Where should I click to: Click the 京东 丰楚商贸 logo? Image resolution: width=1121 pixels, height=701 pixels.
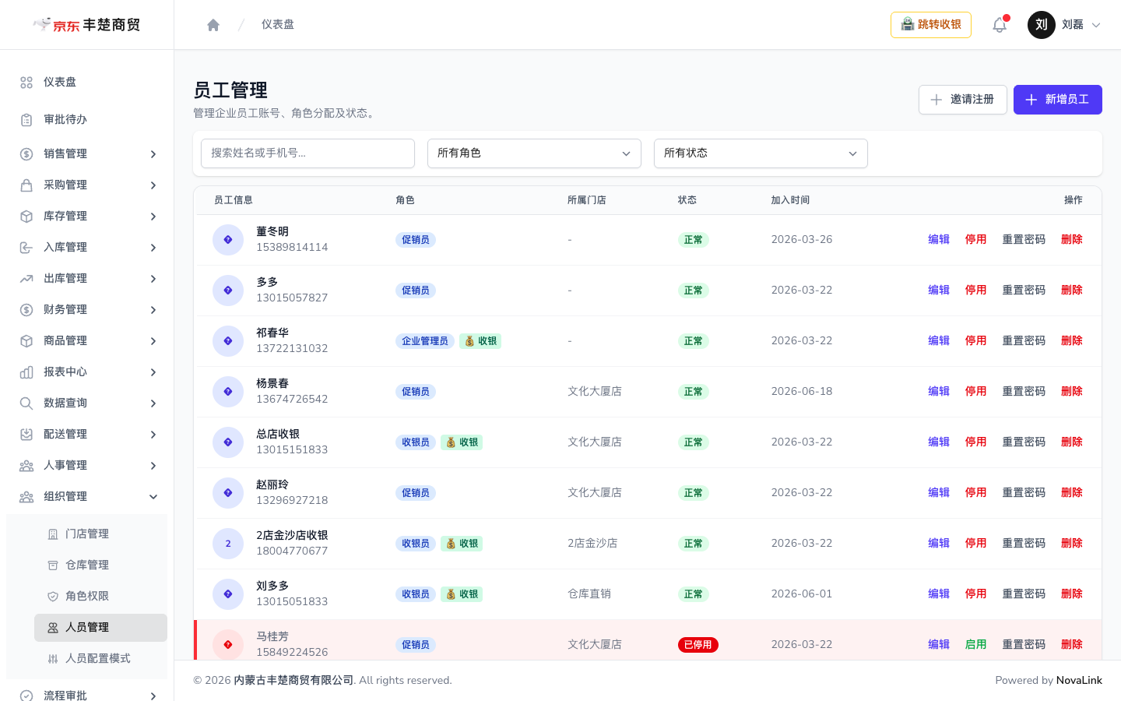point(86,25)
